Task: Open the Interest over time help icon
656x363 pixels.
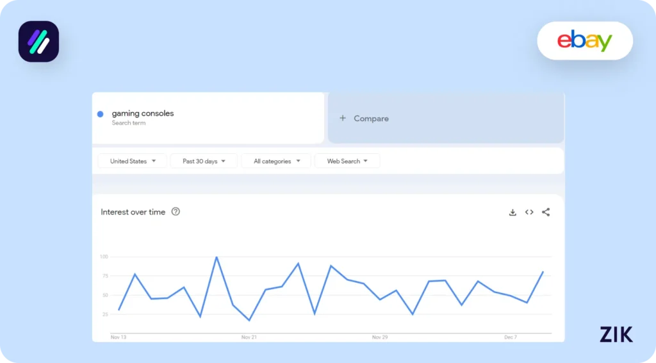Action: click(176, 212)
